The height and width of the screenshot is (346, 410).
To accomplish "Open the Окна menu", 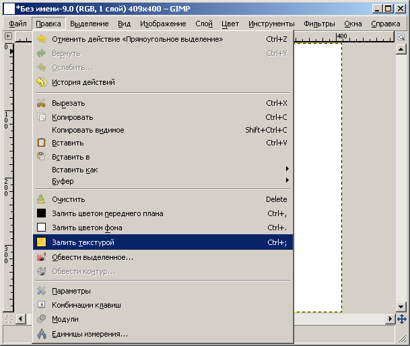I will (x=353, y=24).
